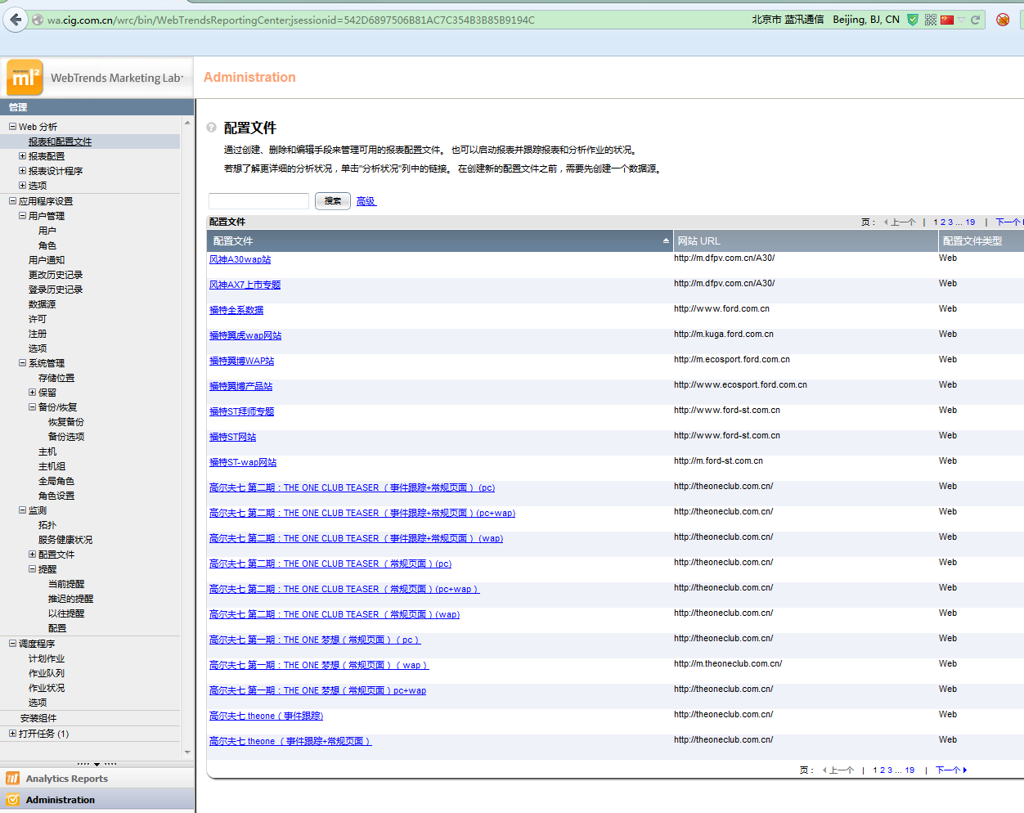Click the help question mark icon beside 配置文件
This screenshot has height=813, width=1024.
pyautogui.click(x=212, y=128)
